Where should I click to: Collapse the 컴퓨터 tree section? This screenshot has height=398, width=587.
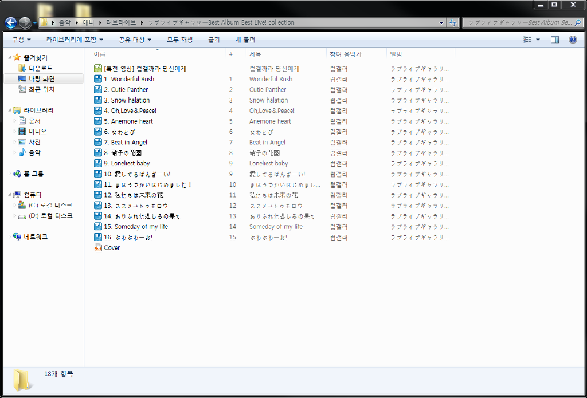click(x=10, y=195)
